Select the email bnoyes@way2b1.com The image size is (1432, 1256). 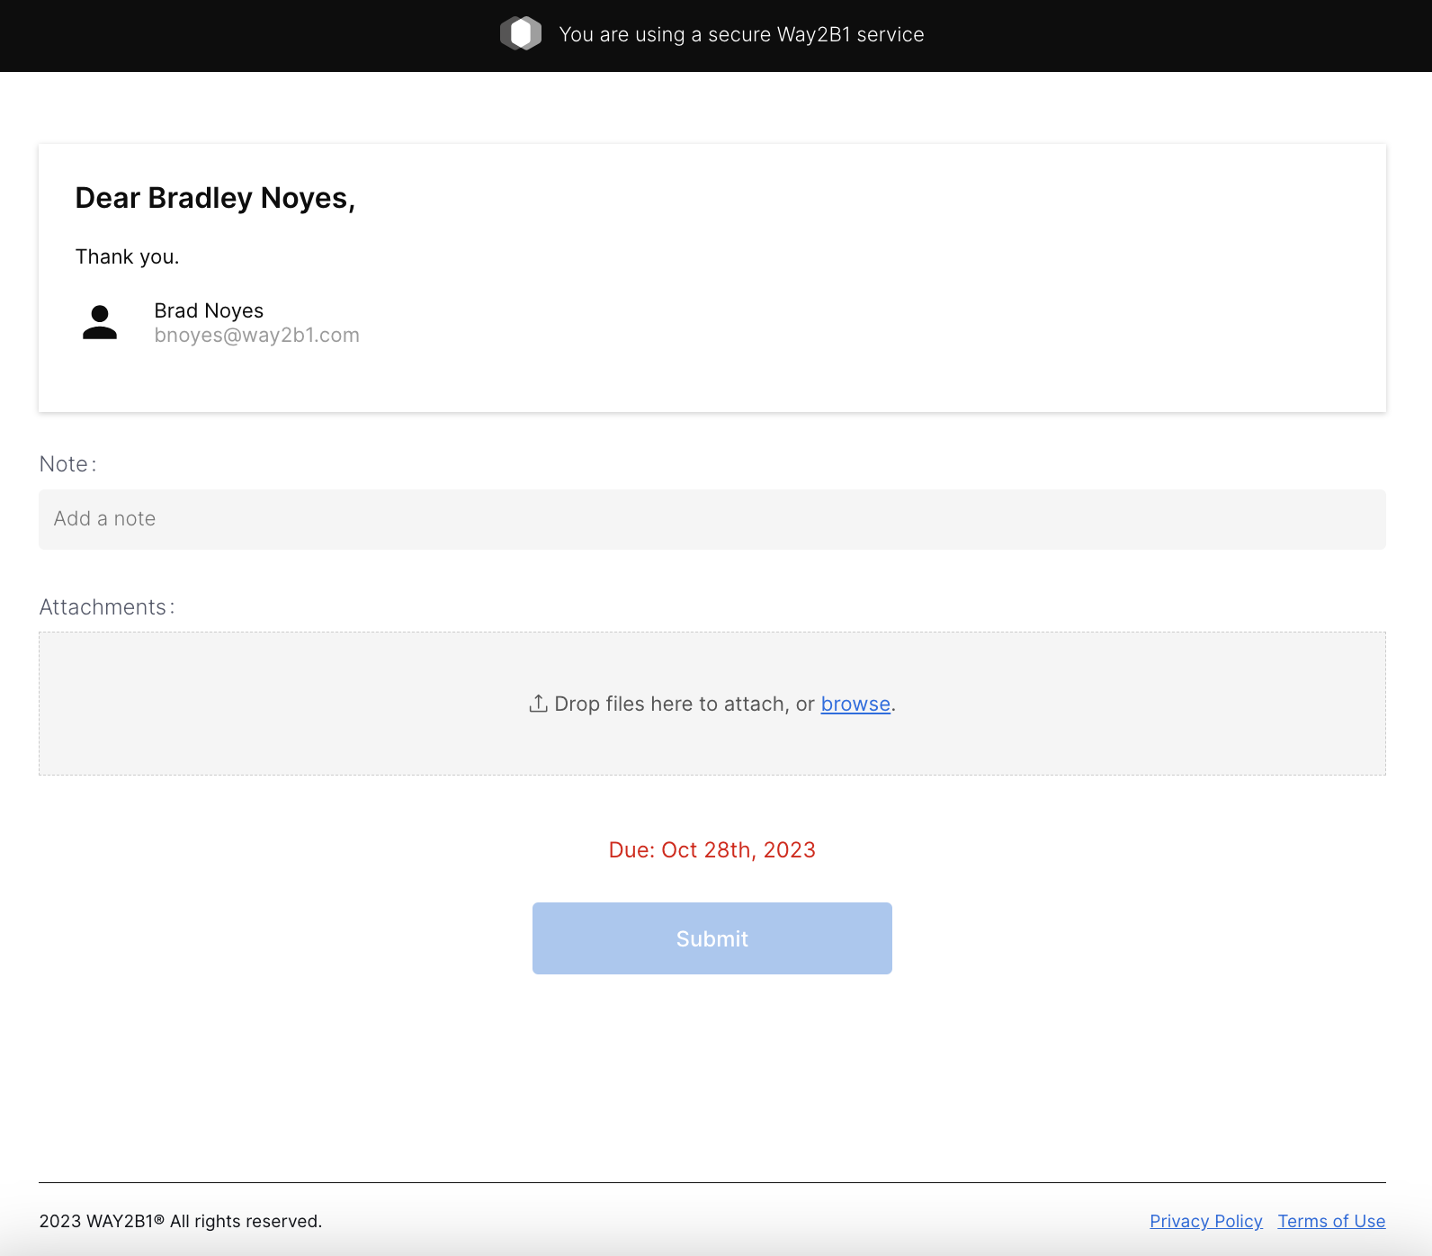pyautogui.click(x=256, y=335)
